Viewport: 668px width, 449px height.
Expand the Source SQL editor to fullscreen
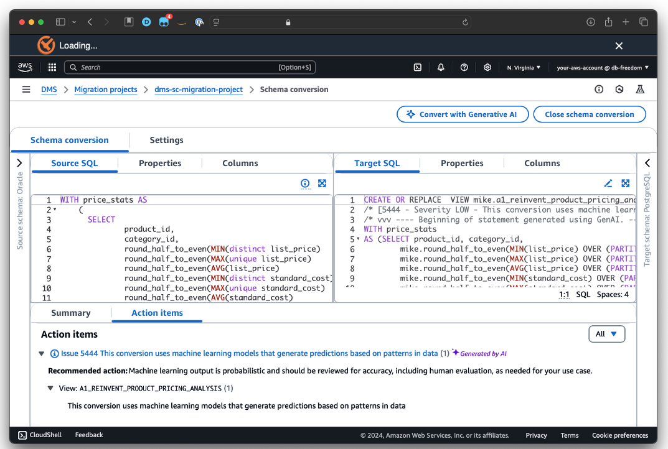(322, 183)
